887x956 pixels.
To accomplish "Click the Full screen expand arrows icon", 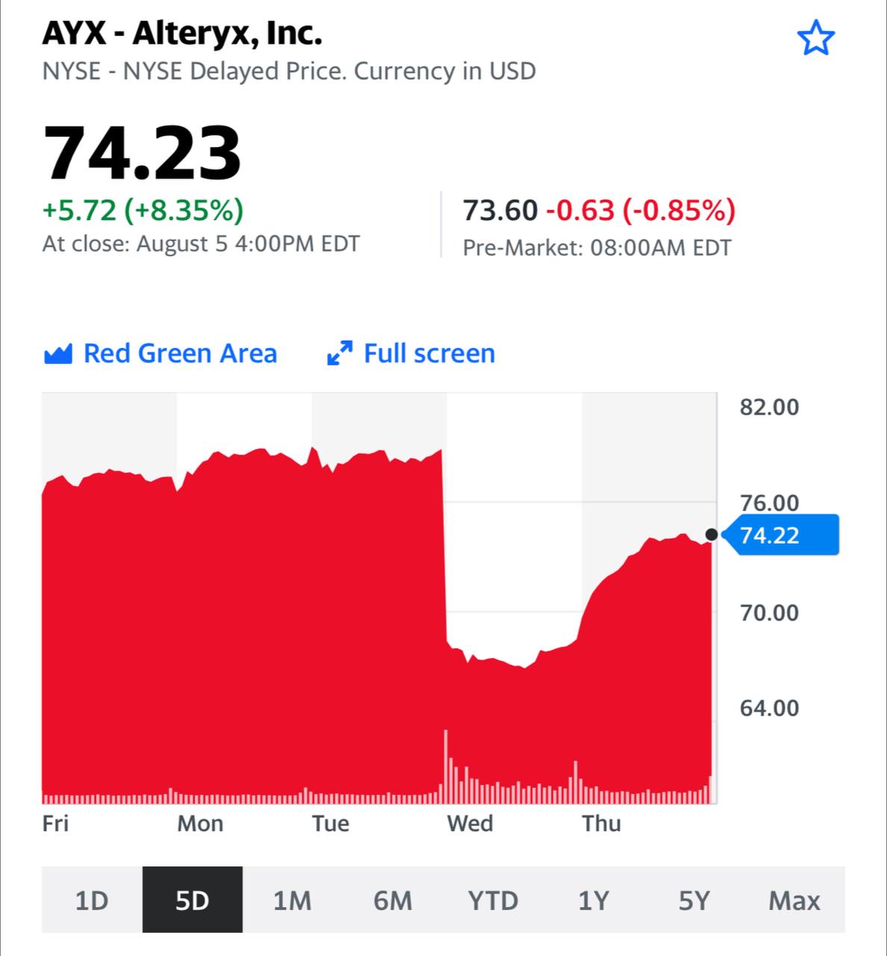I will coord(340,353).
